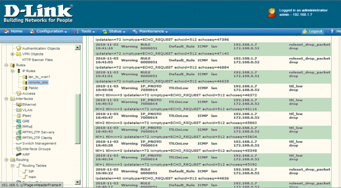Expand the VPN Objects tree node
The height and width of the screenshot is (188, 341).
[12, 54]
